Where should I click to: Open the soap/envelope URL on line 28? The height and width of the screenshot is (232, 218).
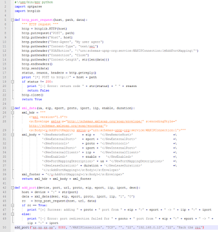tap(105, 121)
